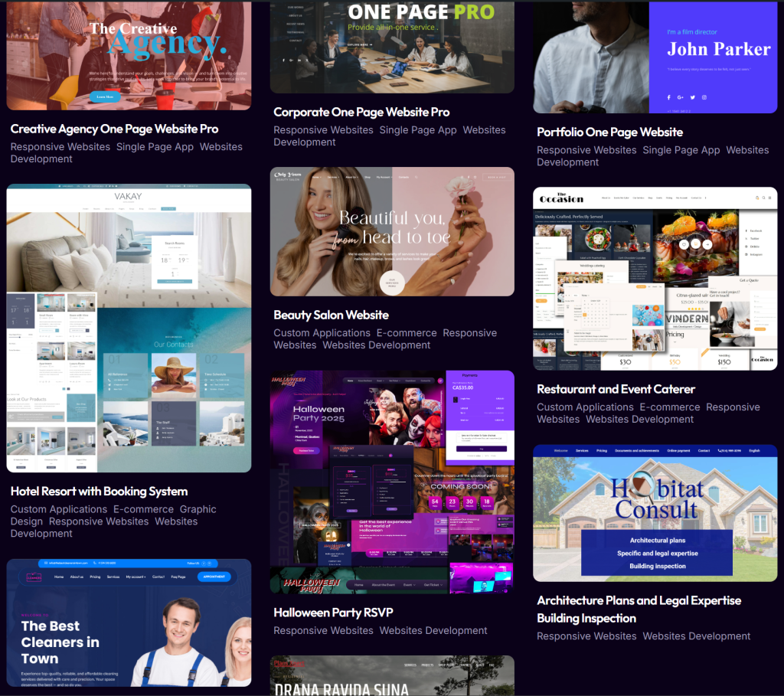The width and height of the screenshot is (784, 696).
Task: Click Single Page App tag under Corporate One Page
Action: tap(418, 130)
